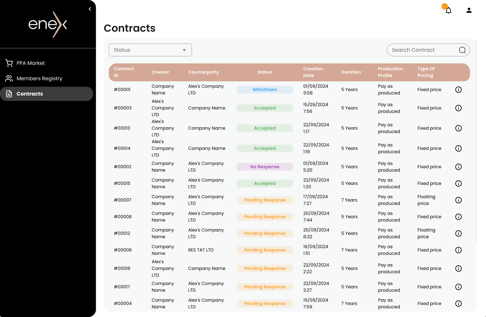Click the Status dropdown arrow
This screenshot has width=486, height=317.
[x=184, y=50]
